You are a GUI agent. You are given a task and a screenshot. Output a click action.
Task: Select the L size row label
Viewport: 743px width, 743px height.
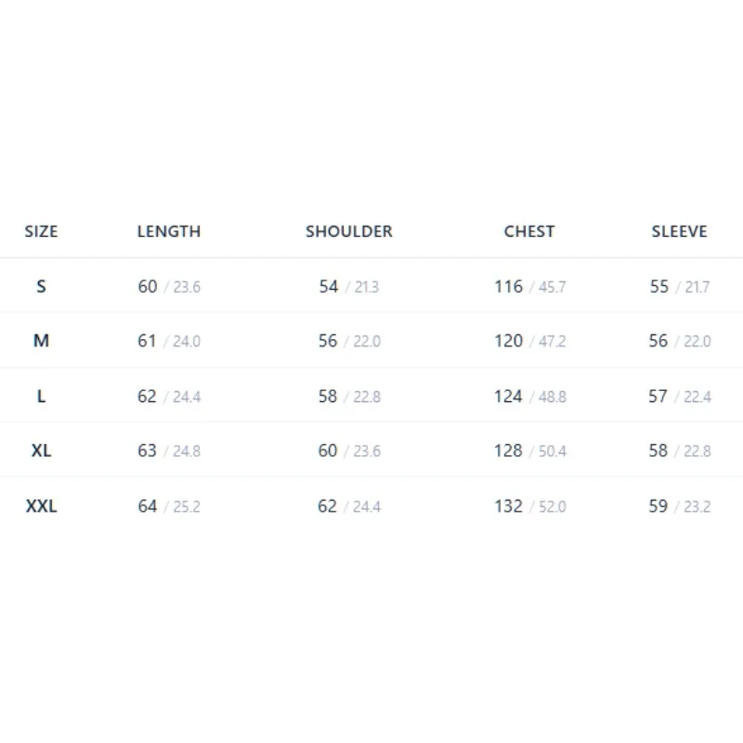tap(41, 397)
